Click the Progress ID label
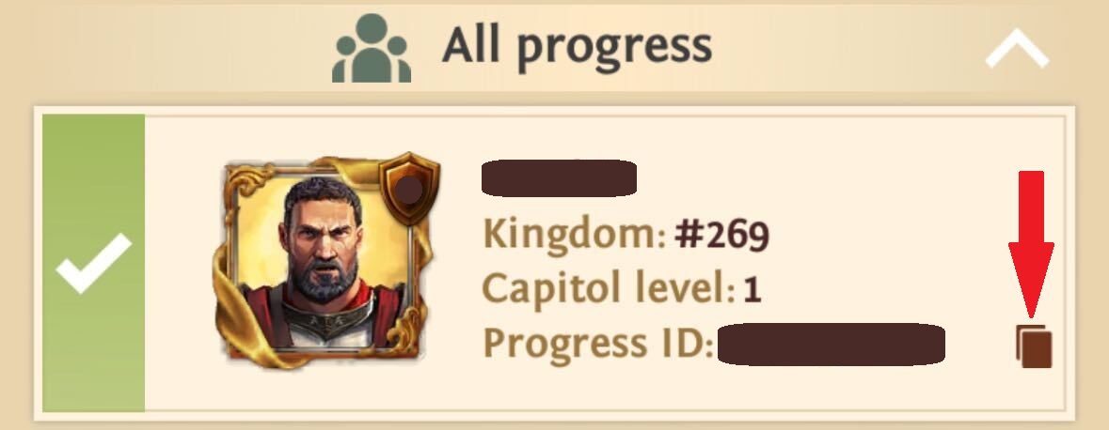The width and height of the screenshot is (1109, 430). coord(598,343)
